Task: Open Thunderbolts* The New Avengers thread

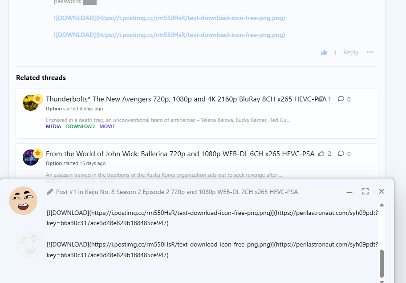Action: tap(186, 99)
